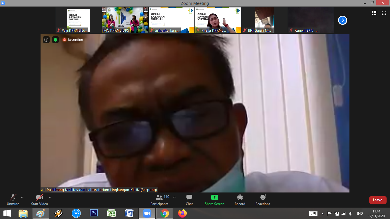Open the meeting information icon

pyautogui.click(x=46, y=40)
